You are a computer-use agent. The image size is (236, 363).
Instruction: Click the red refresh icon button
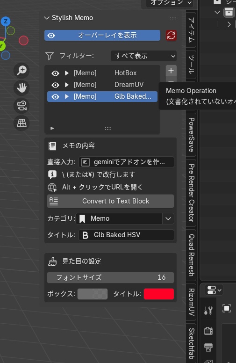pyautogui.click(x=171, y=36)
